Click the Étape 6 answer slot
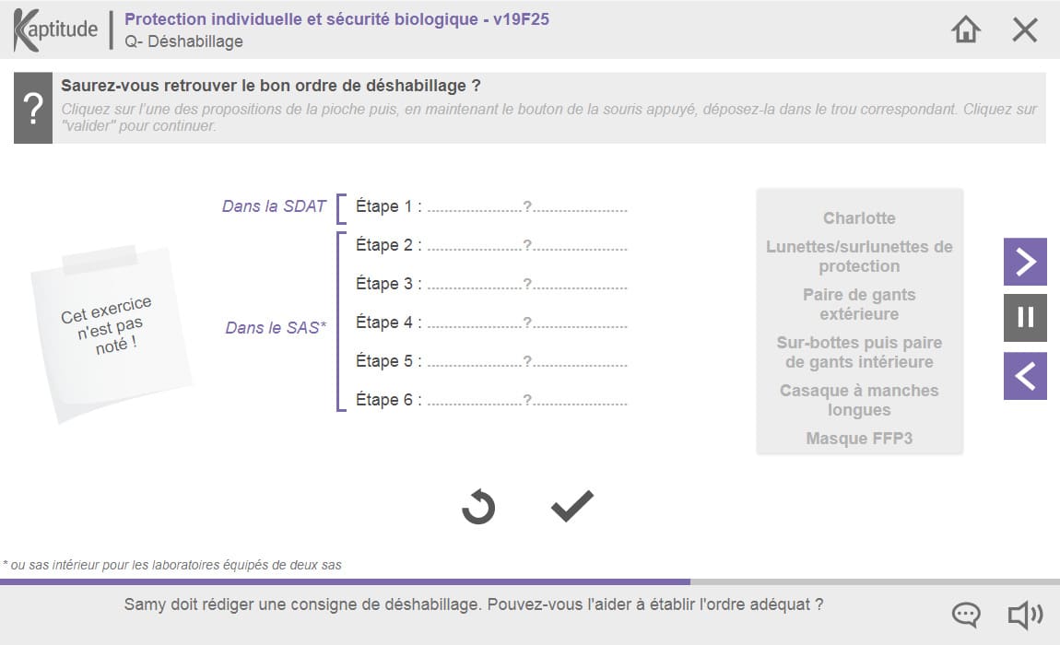Screen dimensions: 1060x645 (527, 401)
